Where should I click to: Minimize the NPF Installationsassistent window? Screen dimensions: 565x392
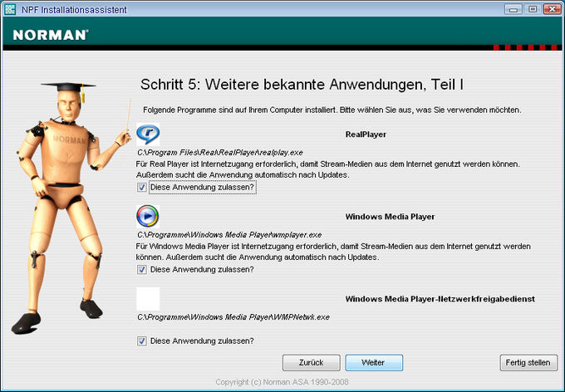click(x=513, y=9)
